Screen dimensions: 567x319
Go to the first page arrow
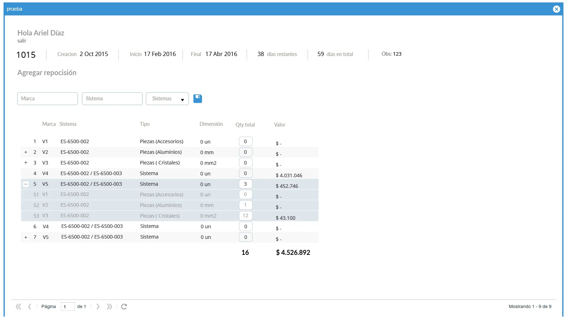pos(18,307)
